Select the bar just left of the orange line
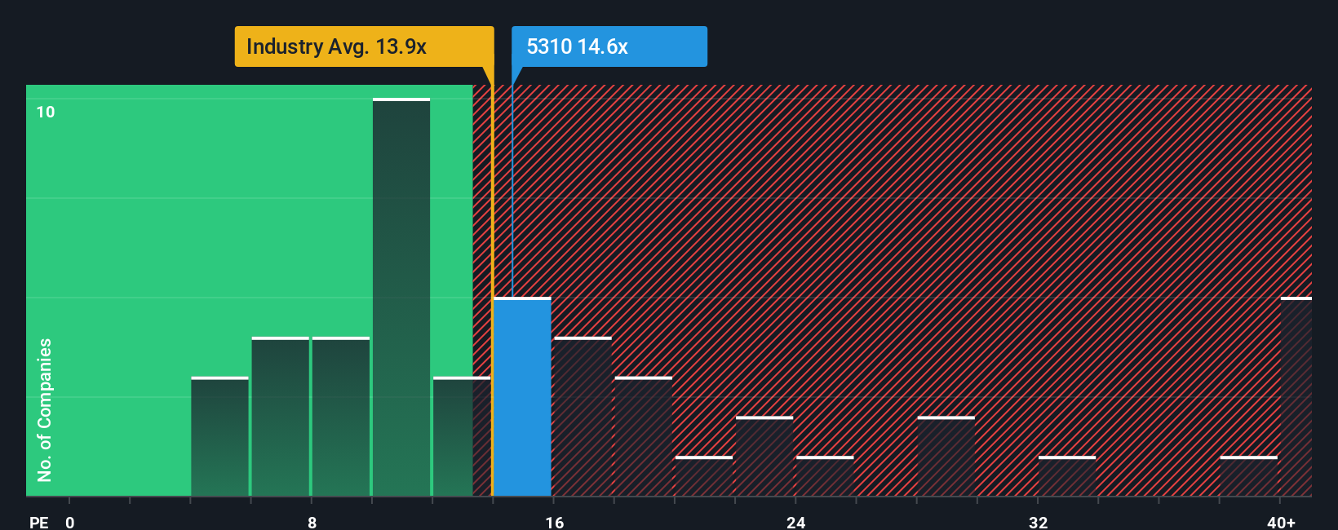This screenshot has width=1338, height=530. (x=462, y=436)
